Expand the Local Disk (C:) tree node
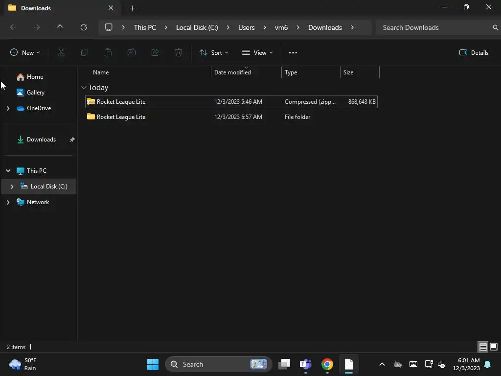 (x=12, y=187)
